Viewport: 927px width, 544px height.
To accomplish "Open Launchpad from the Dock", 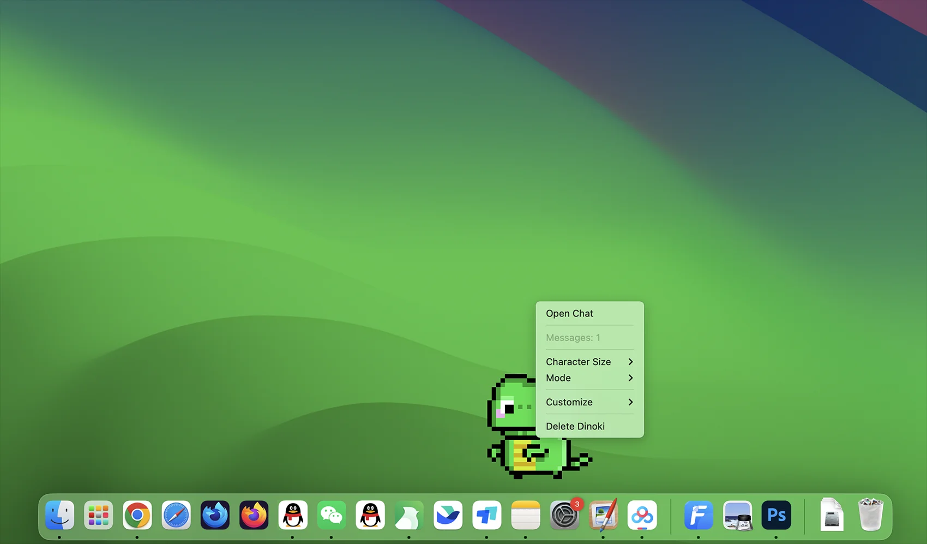I will pyautogui.click(x=98, y=515).
